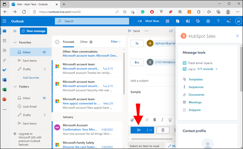Click the Add favorite link
The width and height of the screenshot is (243, 149).
[31, 78]
